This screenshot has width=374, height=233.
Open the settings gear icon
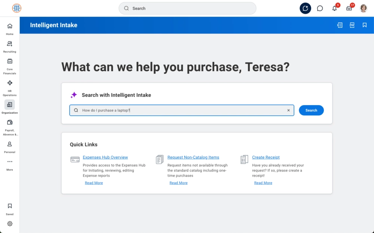[10, 224]
